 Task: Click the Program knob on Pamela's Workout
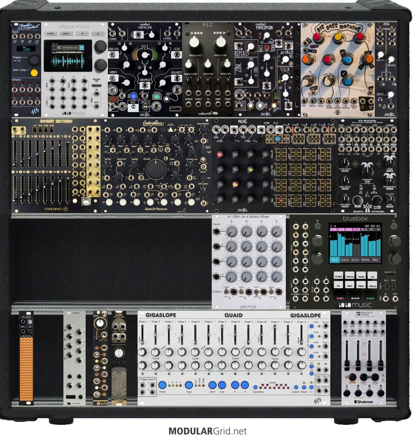coord(34,60)
